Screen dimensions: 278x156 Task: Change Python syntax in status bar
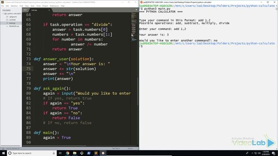[130, 148]
